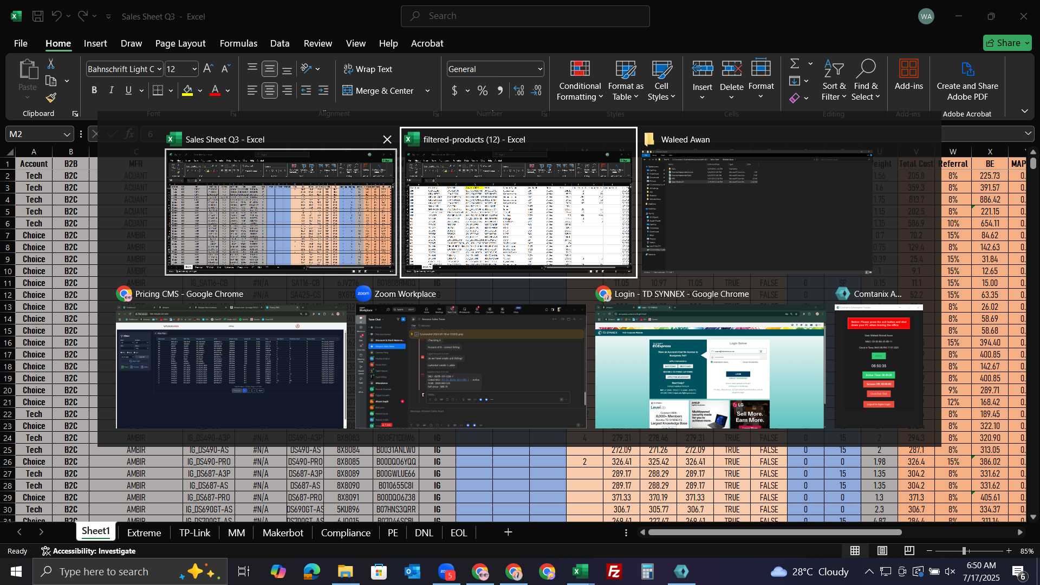
Task: Add a new sheet with plus icon
Action: coord(508,532)
